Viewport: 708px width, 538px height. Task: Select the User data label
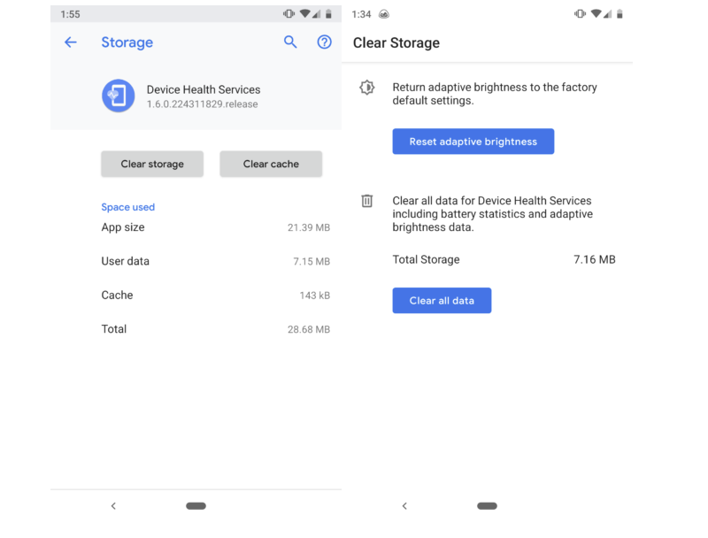[x=125, y=261]
